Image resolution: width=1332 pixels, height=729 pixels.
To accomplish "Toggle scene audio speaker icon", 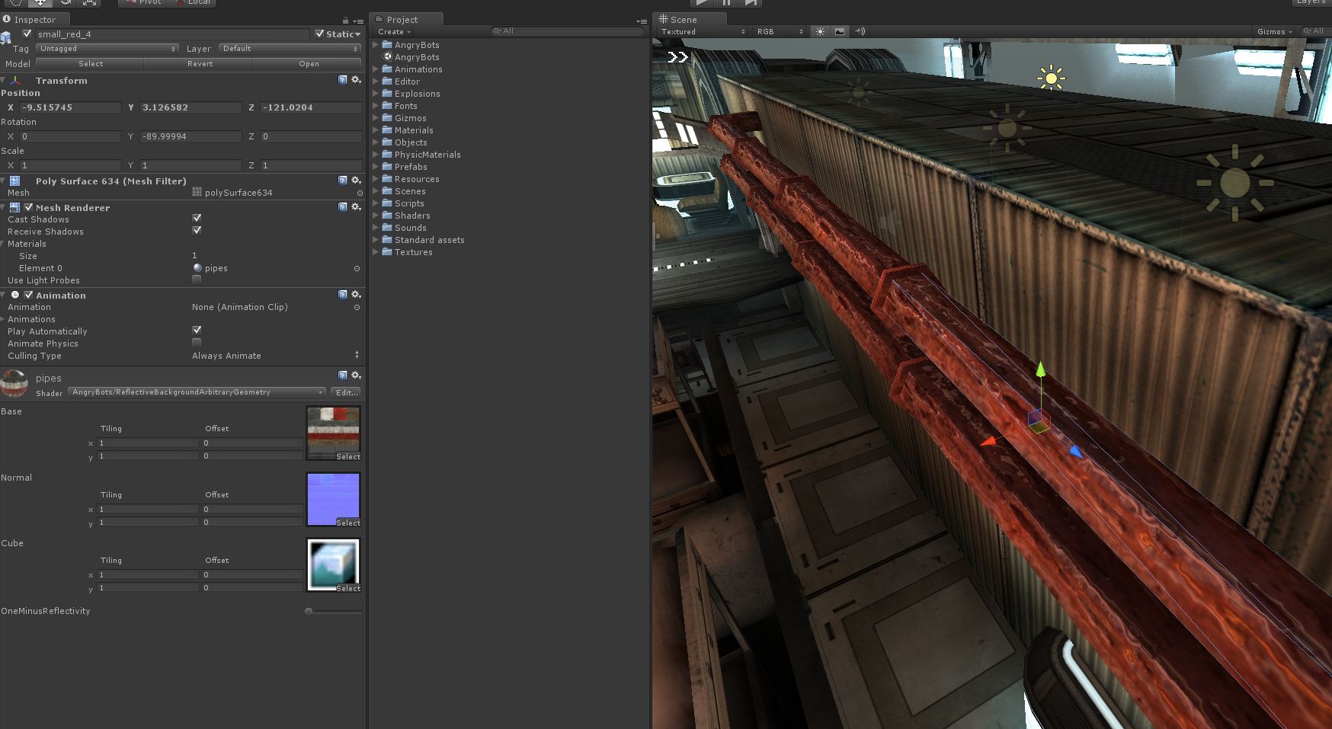I will click(860, 32).
